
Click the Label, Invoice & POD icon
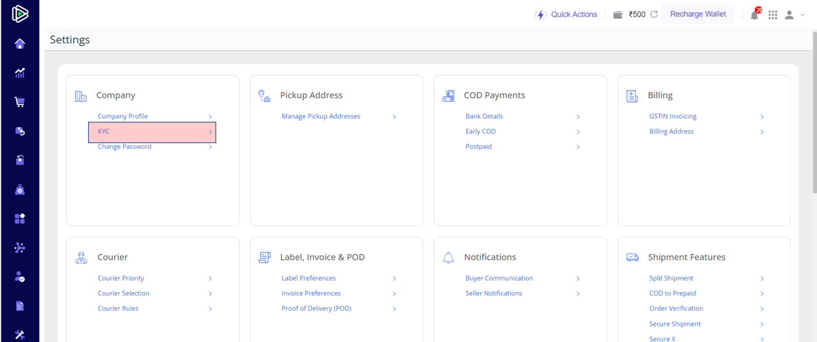pyautogui.click(x=264, y=258)
